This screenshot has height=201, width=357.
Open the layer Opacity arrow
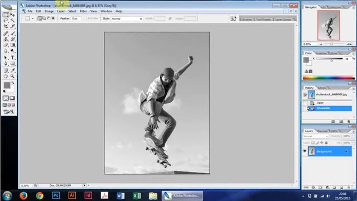pyautogui.click(x=353, y=136)
